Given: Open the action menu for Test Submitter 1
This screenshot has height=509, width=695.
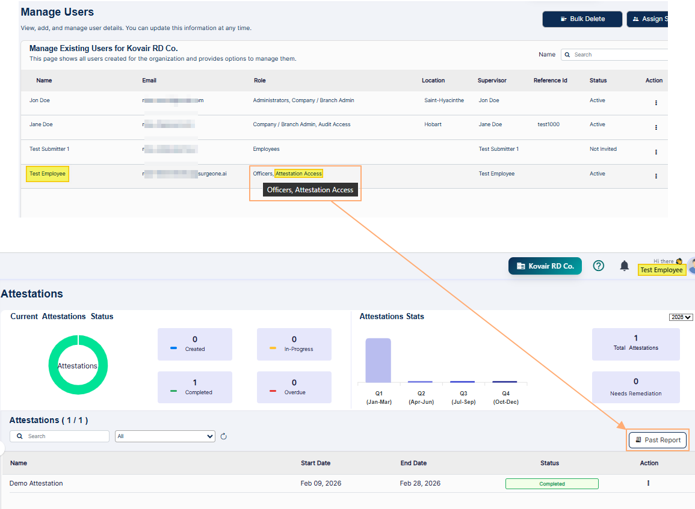Looking at the screenshot, I should point(656,151).
